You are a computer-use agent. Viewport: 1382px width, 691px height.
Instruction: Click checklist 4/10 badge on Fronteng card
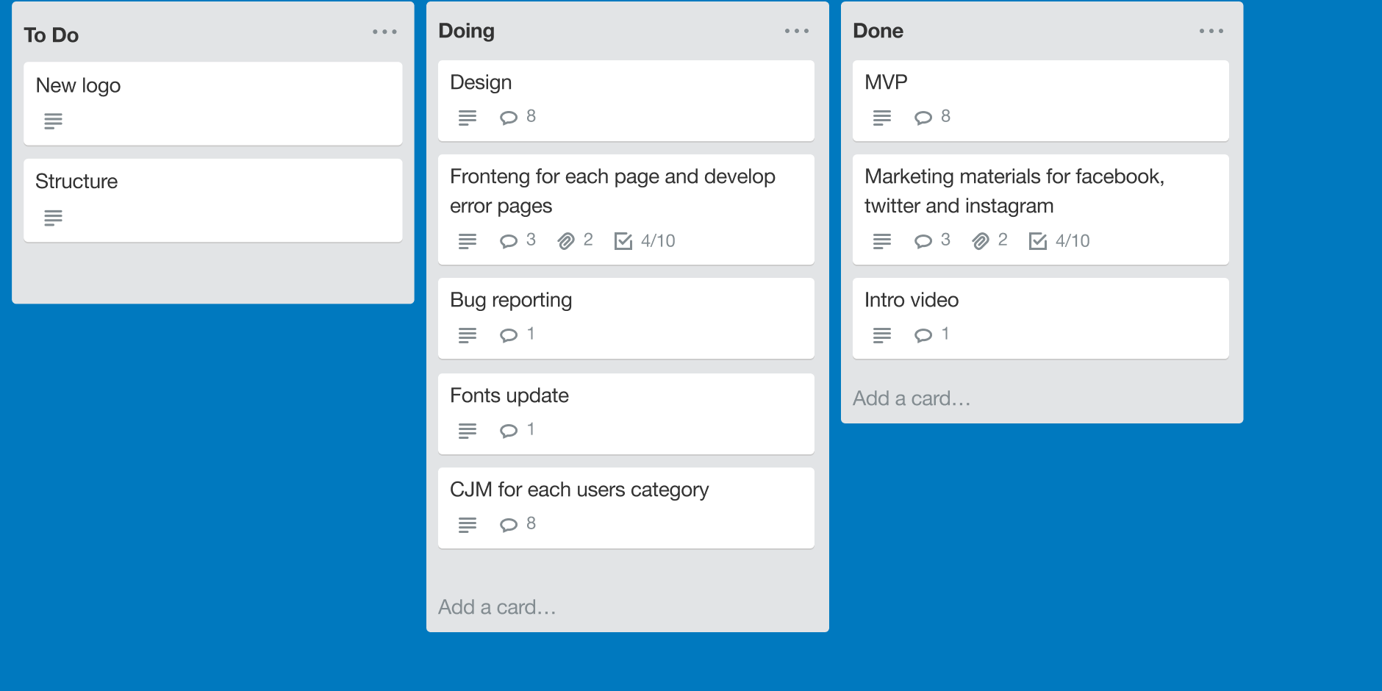pyautogui.click(x=645, y=241)
